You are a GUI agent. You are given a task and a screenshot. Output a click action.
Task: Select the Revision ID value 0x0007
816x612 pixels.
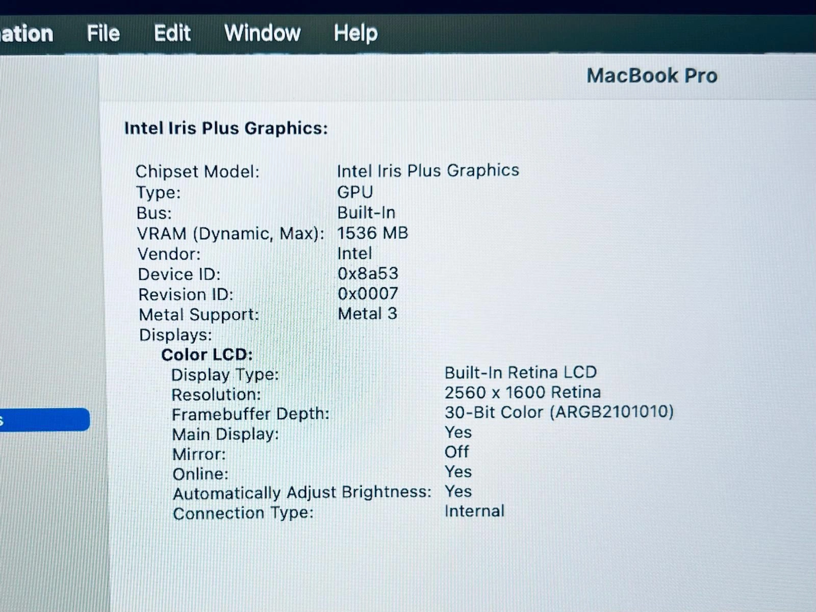(368, 293)
